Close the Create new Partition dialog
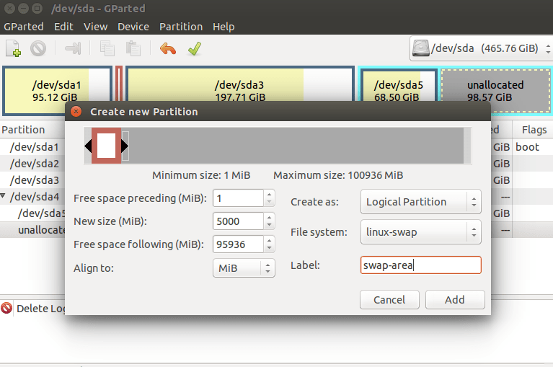 click(76, 112)
